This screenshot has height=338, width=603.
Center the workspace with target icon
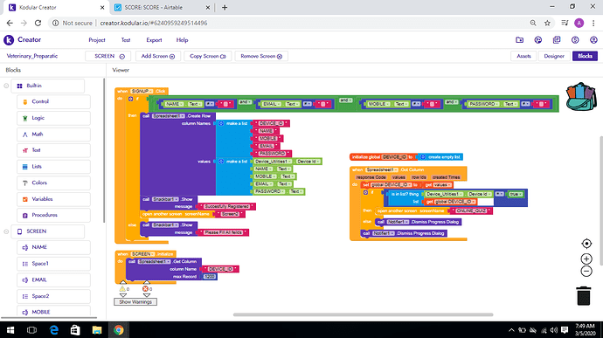click(586, 244)
